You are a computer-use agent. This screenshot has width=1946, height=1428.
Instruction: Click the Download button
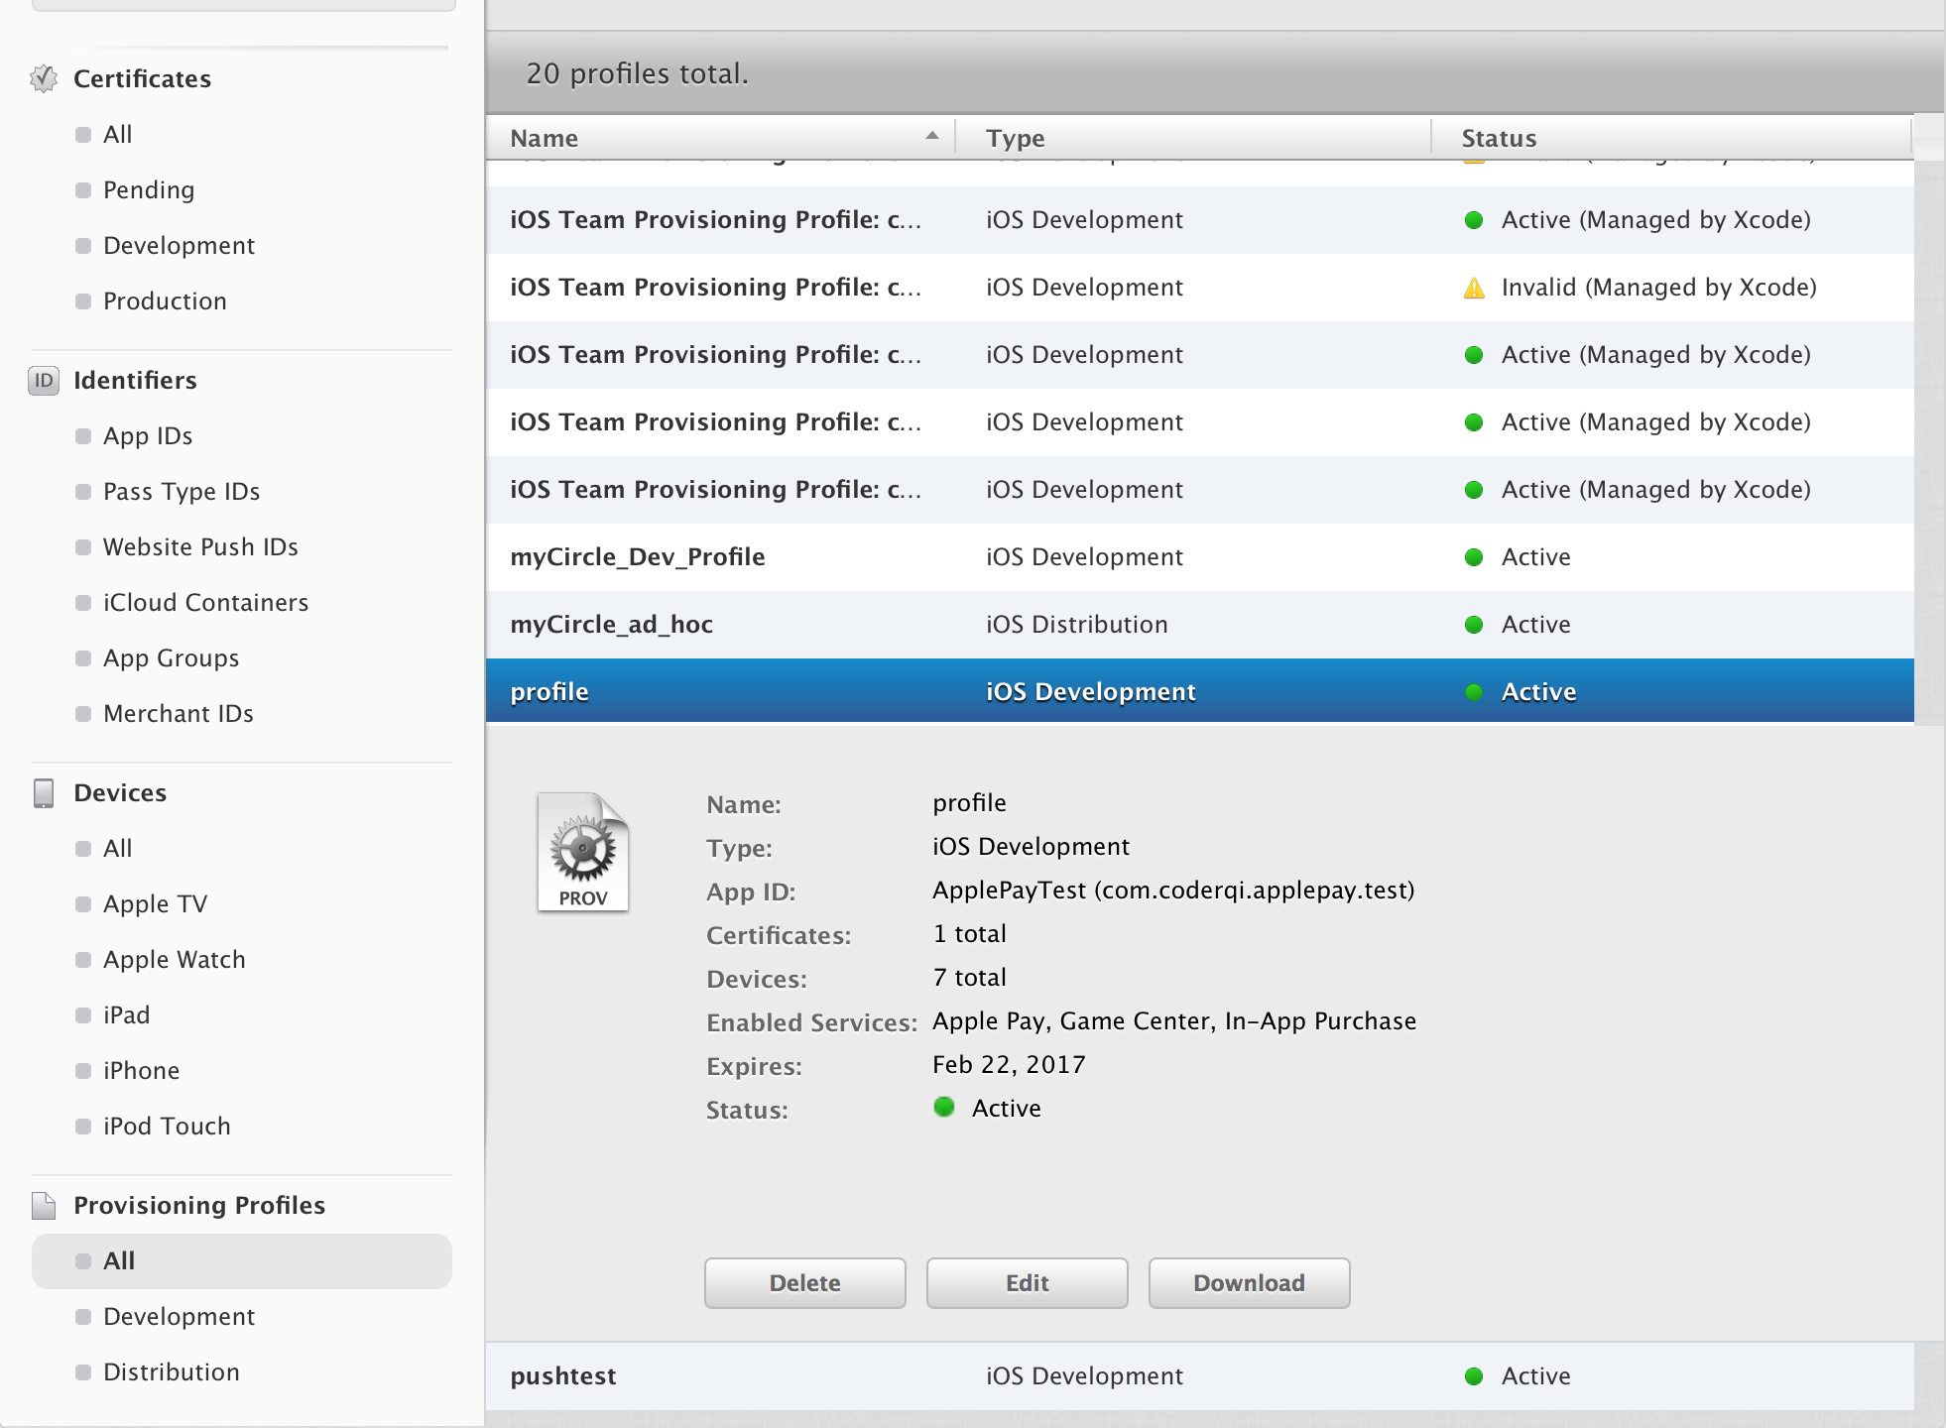[x=1249, y=1283]
